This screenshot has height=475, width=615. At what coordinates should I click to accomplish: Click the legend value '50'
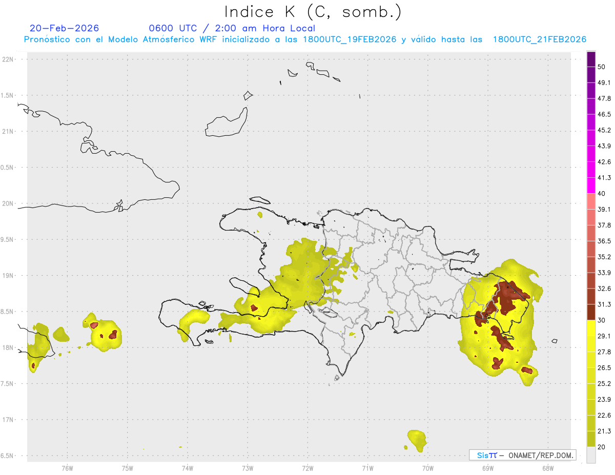click(602, 67)
